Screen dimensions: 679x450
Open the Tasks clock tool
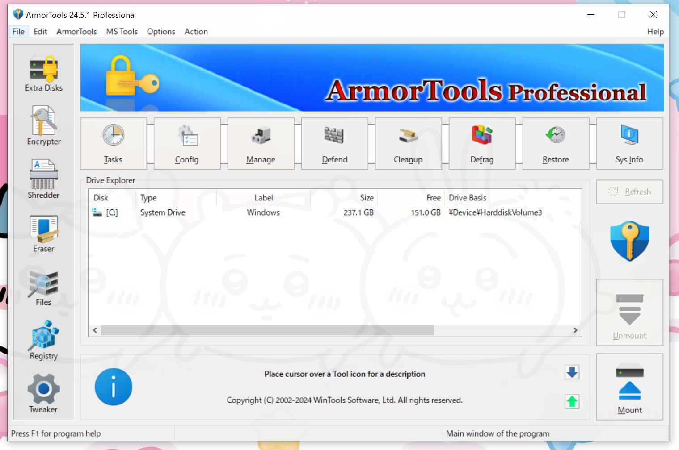pos(114,144)
